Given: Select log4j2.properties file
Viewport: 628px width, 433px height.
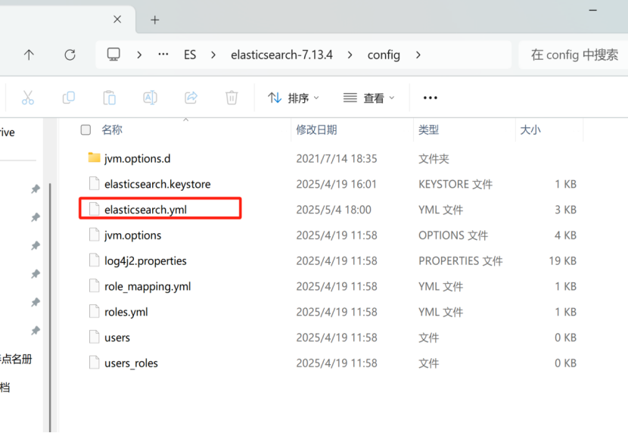Looking at the screenshot, I should (145, 261).
